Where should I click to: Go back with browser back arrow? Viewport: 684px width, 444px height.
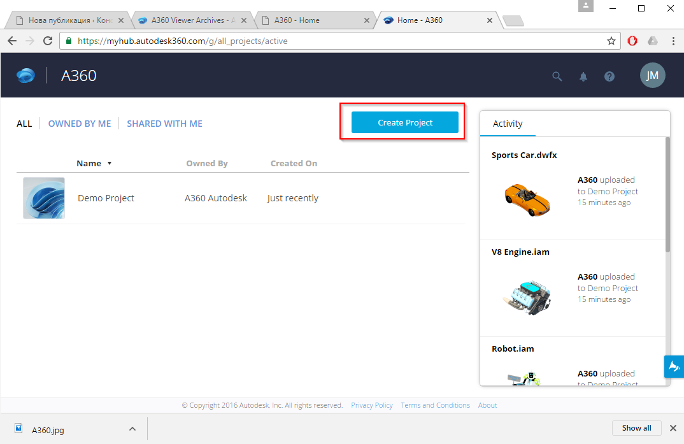click(x=12, y=41)
